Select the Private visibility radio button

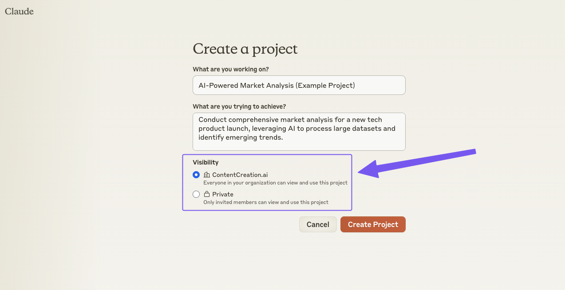point(196,194)
